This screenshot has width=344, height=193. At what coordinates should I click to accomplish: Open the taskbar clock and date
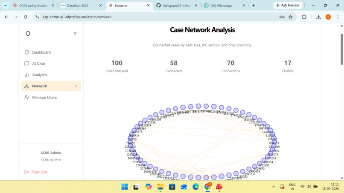330,187
